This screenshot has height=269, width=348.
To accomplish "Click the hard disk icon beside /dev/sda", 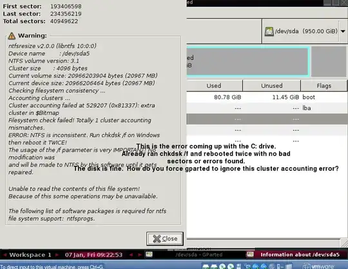I will [269, 32].
